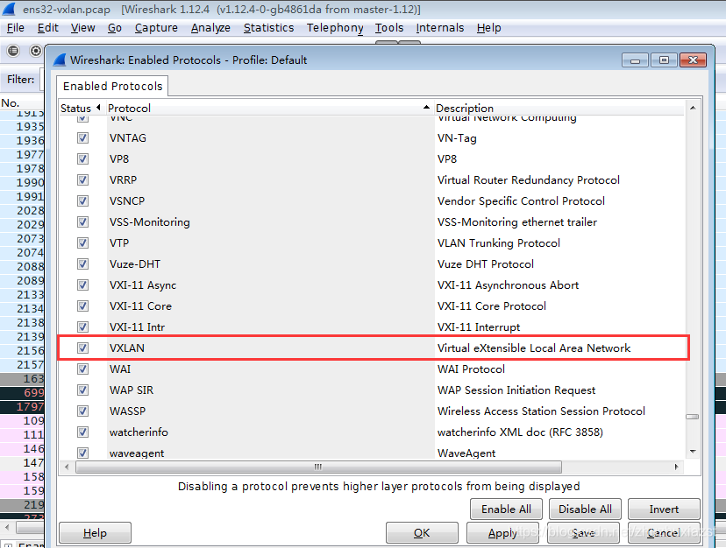This screenshot has height=548, width=726.
Task: Toggle the Vuze-DHT checkbox
Action: pos(83,264)
